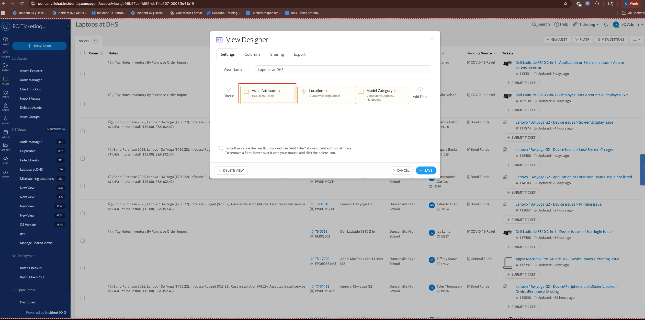Open the VIEW SETTINGS button

pos(611,39)
